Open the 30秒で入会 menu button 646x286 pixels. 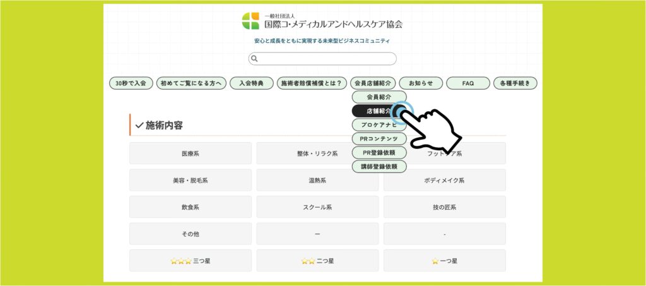coord(131,83)
